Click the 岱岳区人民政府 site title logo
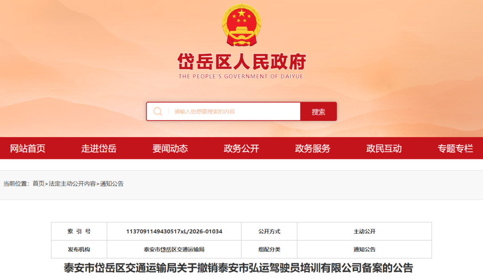Image resolution: width=483 pixels, height=279 pixels. click(x=241, y=61)
